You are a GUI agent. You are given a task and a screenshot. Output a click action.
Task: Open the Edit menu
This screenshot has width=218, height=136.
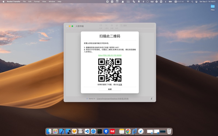(x=30, y=2)
